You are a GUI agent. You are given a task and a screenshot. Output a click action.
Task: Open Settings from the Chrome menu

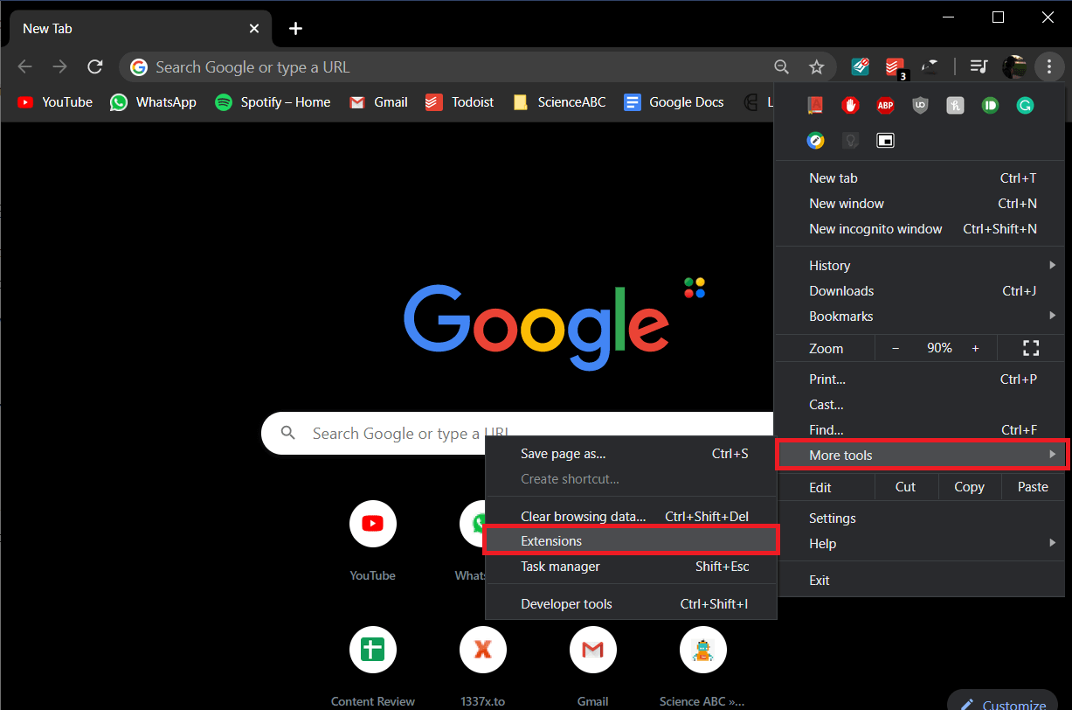pos(832,518)
